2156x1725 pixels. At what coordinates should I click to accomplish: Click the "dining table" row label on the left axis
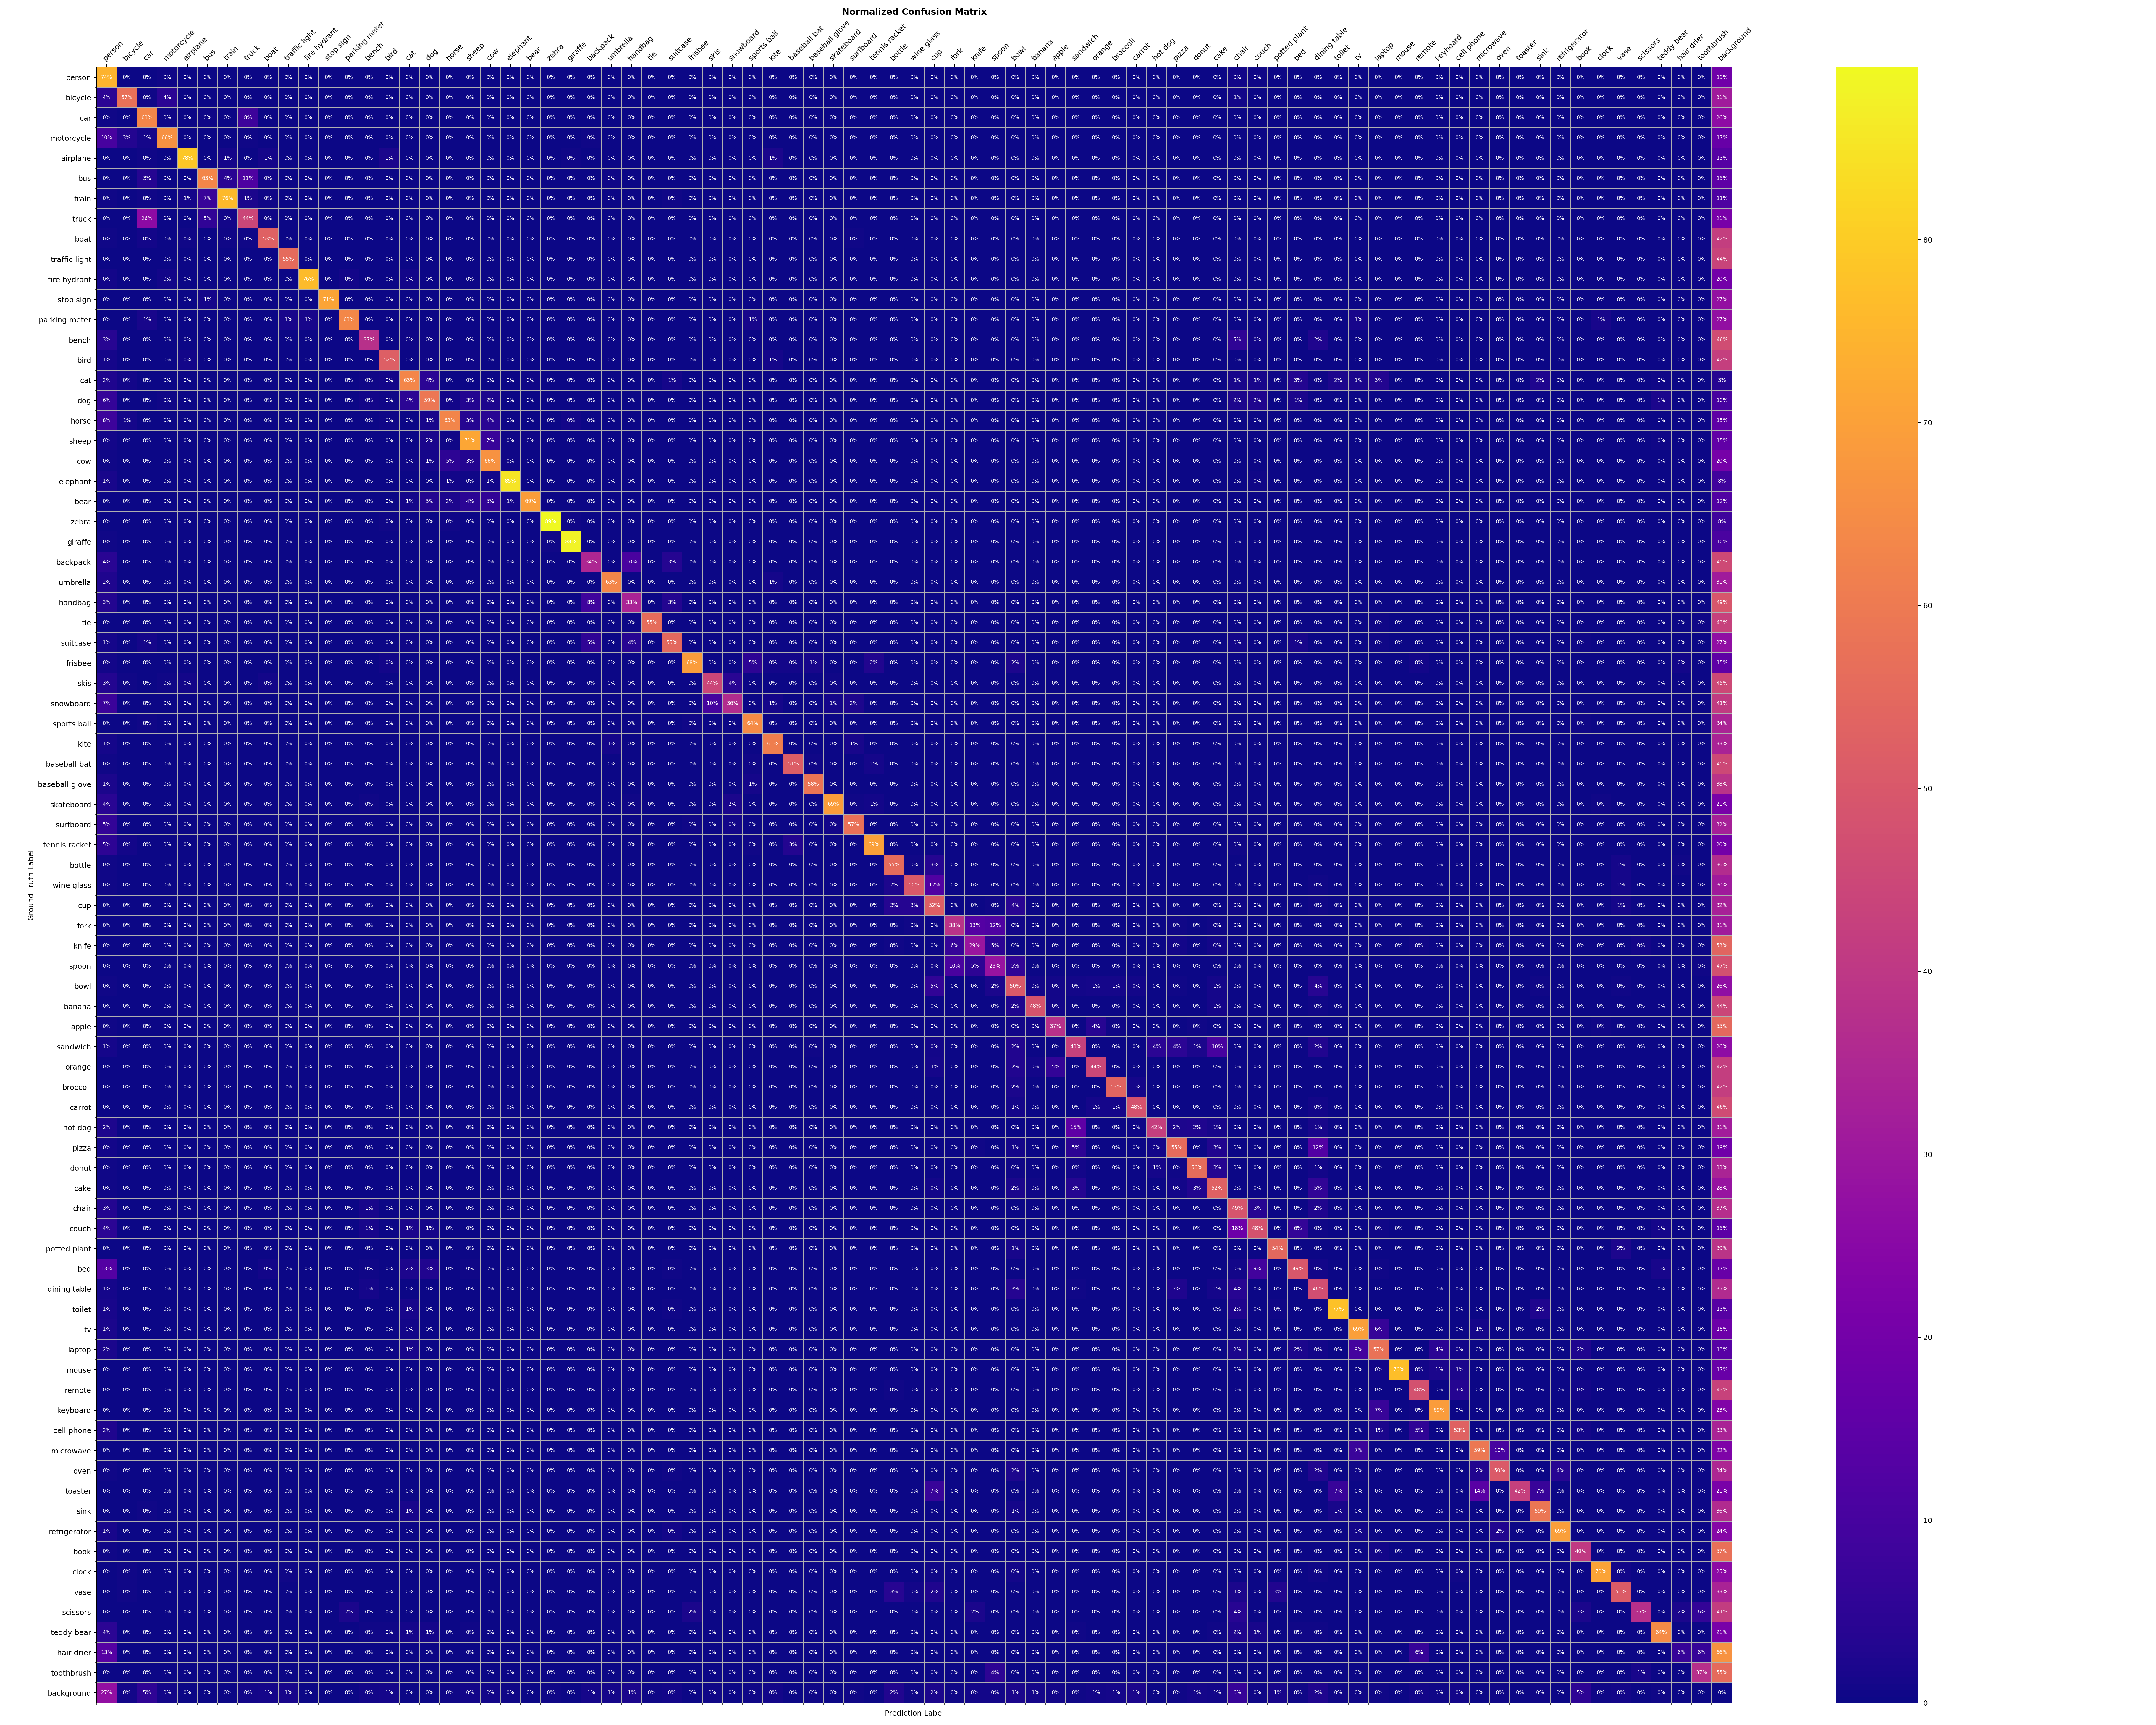69,1289
